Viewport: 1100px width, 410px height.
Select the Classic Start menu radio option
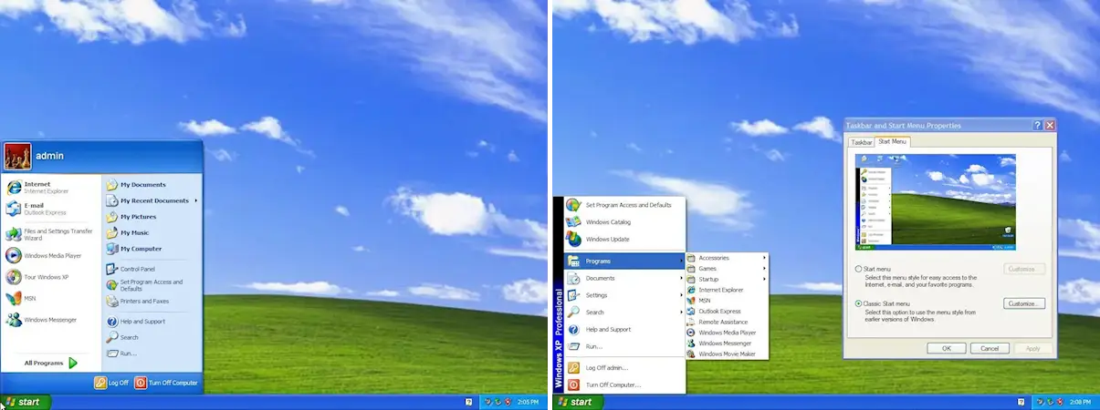click(859, 303)
